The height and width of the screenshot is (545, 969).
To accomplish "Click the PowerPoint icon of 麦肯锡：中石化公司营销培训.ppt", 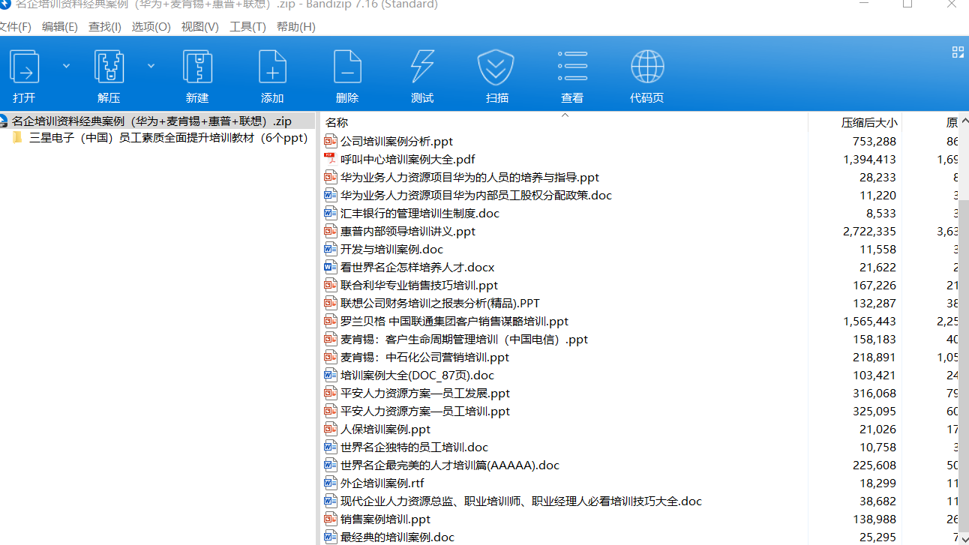I will click(331, 357).
